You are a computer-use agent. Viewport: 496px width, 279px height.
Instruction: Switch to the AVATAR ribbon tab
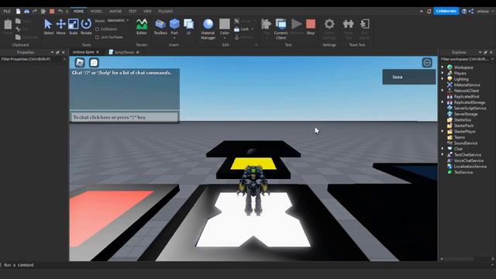click(x=115, y=11)
